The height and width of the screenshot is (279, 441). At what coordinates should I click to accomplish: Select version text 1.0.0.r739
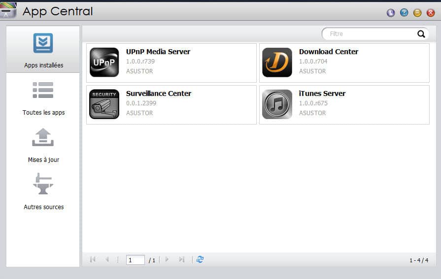click(140, 61)
